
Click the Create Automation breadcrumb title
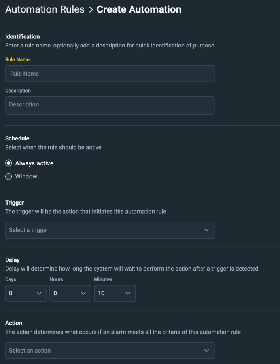[139, 10]
